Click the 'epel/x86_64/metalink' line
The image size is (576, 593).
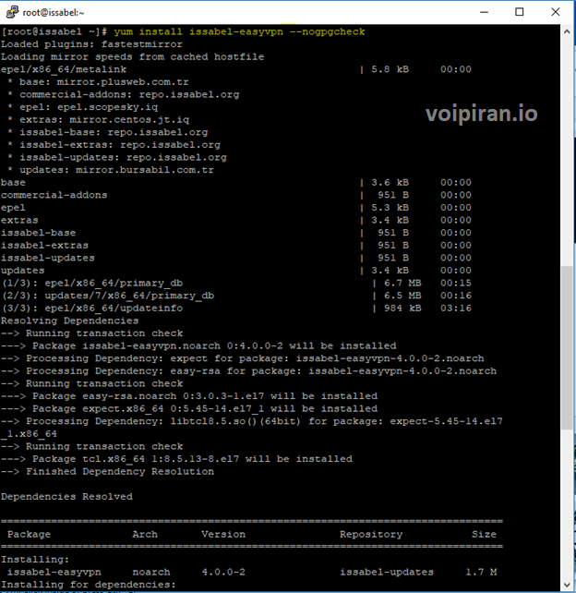click(235, 69)
